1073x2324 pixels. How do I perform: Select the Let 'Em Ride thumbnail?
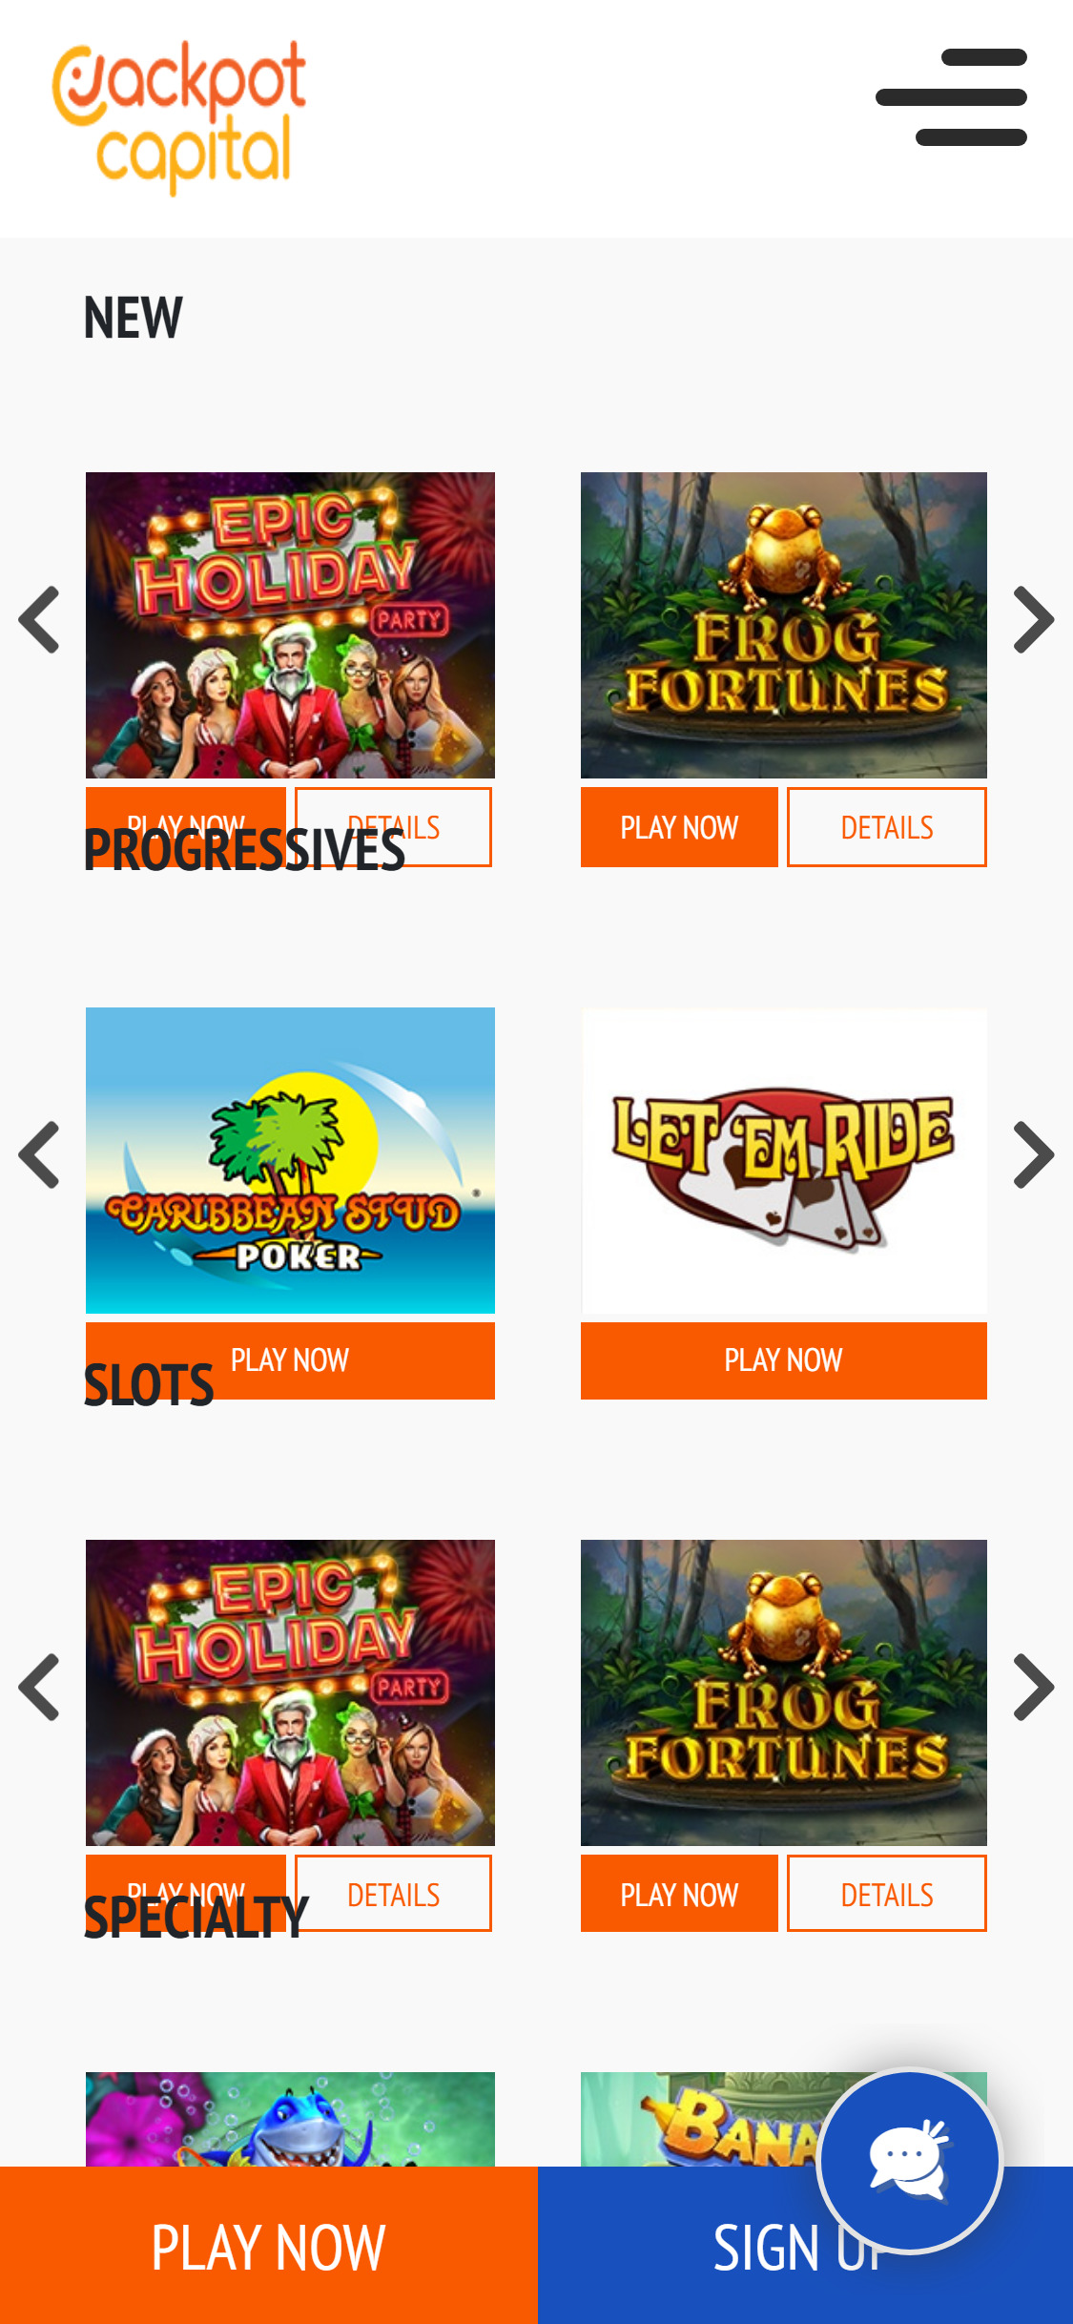click(x=784, y=1160)
